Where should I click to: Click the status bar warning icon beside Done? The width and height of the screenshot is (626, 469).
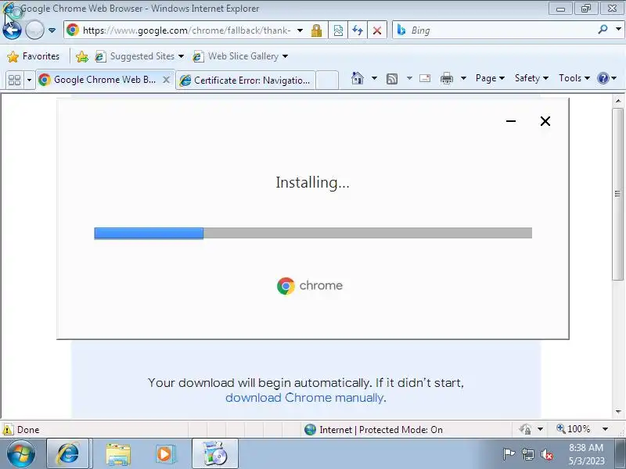click(x=8, y=429)
